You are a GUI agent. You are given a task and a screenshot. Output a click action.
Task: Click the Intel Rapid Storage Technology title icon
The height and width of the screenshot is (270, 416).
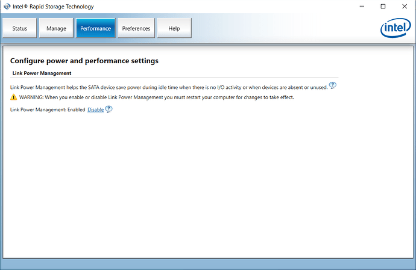click(7, 7)
